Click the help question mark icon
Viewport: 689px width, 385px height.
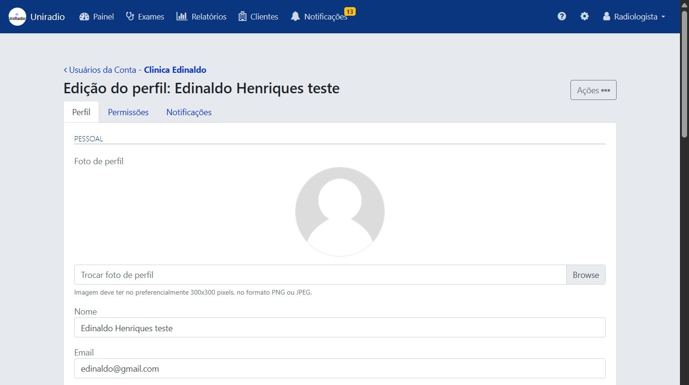562,16
